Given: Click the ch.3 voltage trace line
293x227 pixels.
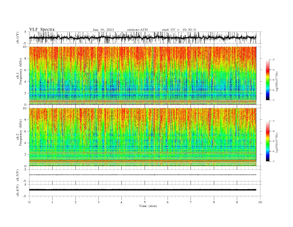Looking at the screenshot, I should [x=143, y=175].
